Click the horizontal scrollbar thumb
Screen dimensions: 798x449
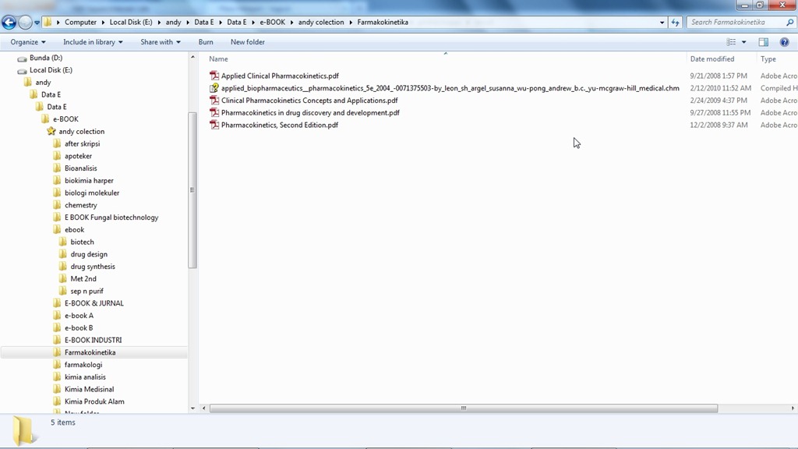464,408
